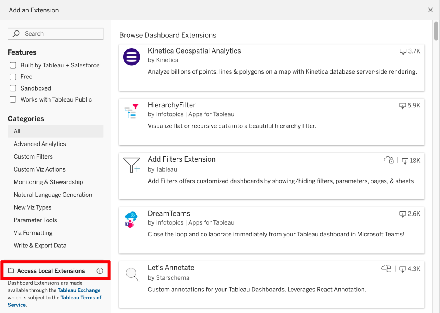
Task: Open the Tableau Exchange link
Action: 79,290
